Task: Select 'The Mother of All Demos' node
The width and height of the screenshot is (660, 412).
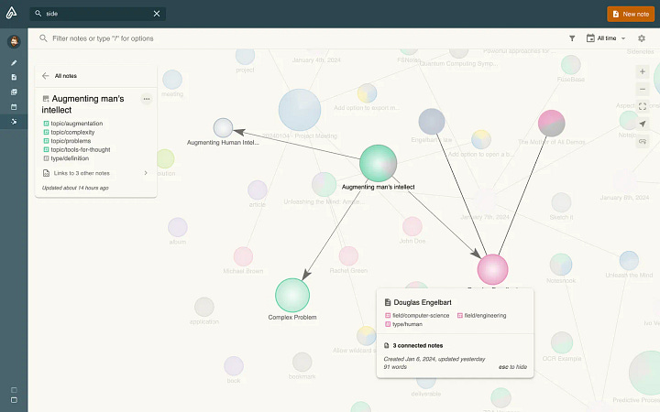Action: [552, 124]
